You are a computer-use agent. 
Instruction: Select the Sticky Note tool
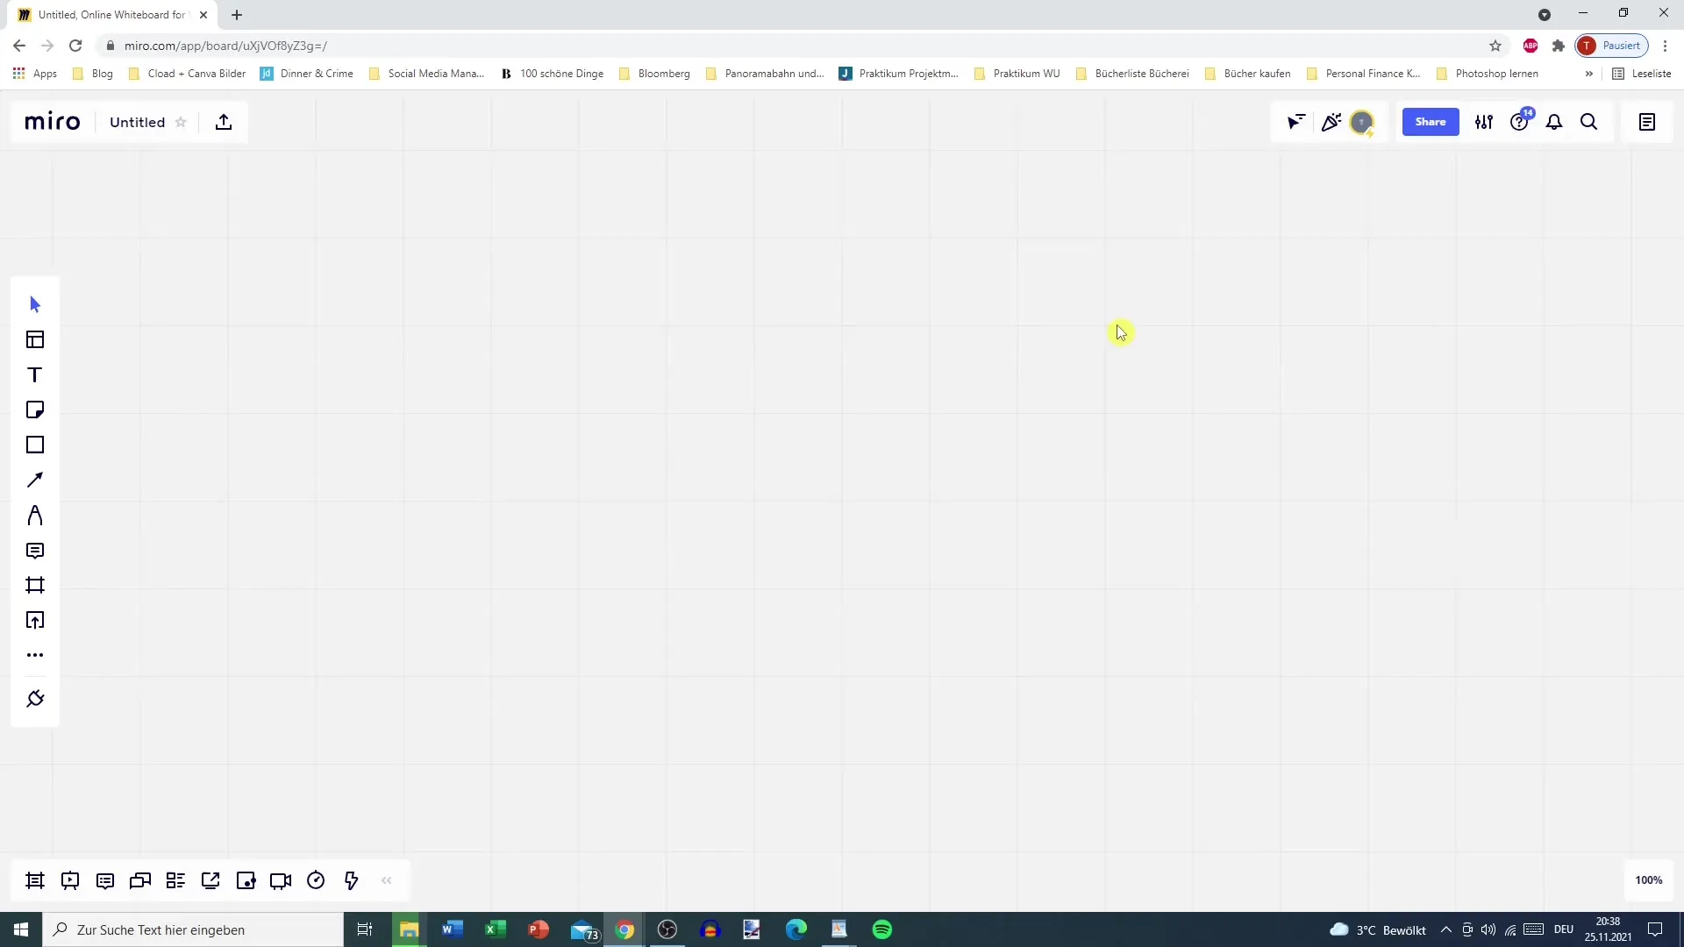click(x=35, y=409)
